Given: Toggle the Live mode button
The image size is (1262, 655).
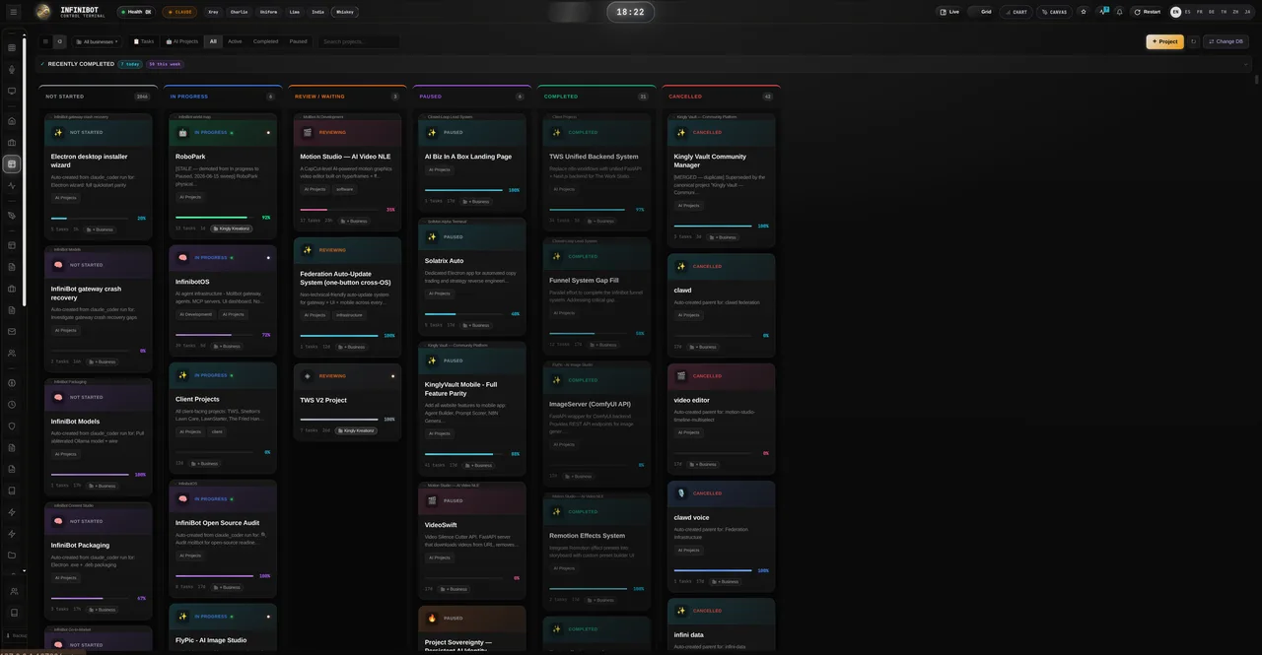Looking at the screenshot, I should tap(949, 12).
